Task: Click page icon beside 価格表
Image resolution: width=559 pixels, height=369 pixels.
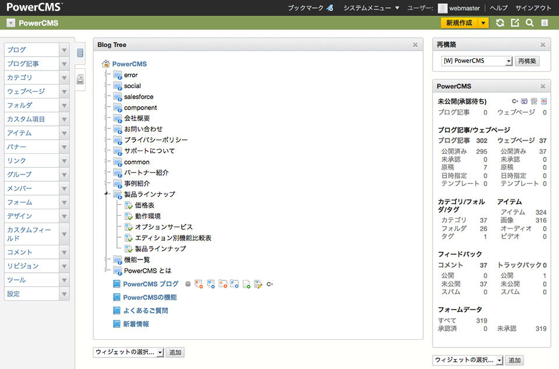Action: 128,205
